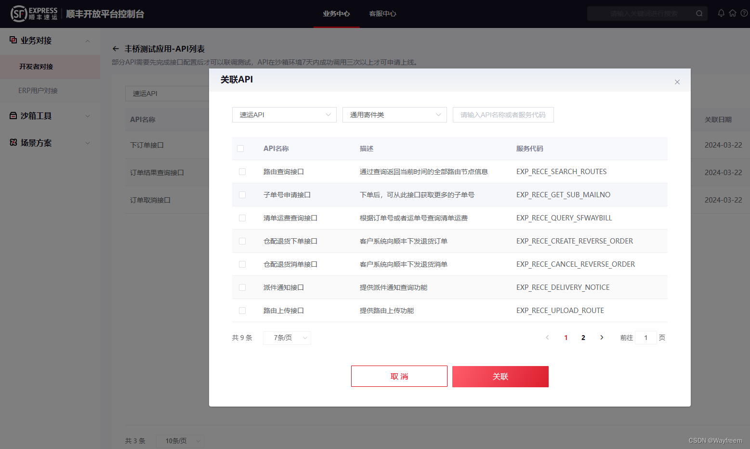Open the background 速运API filter dropdown

coord(167,94)
